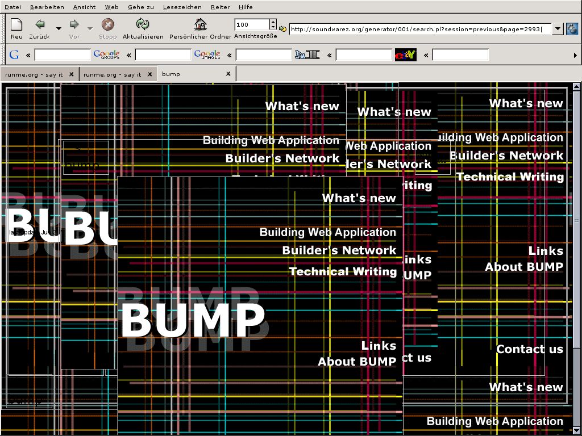Image resolution: width=582 pixels, height=436 pixels.
Task: Click the Google Groups search icon
Action: 106,54
